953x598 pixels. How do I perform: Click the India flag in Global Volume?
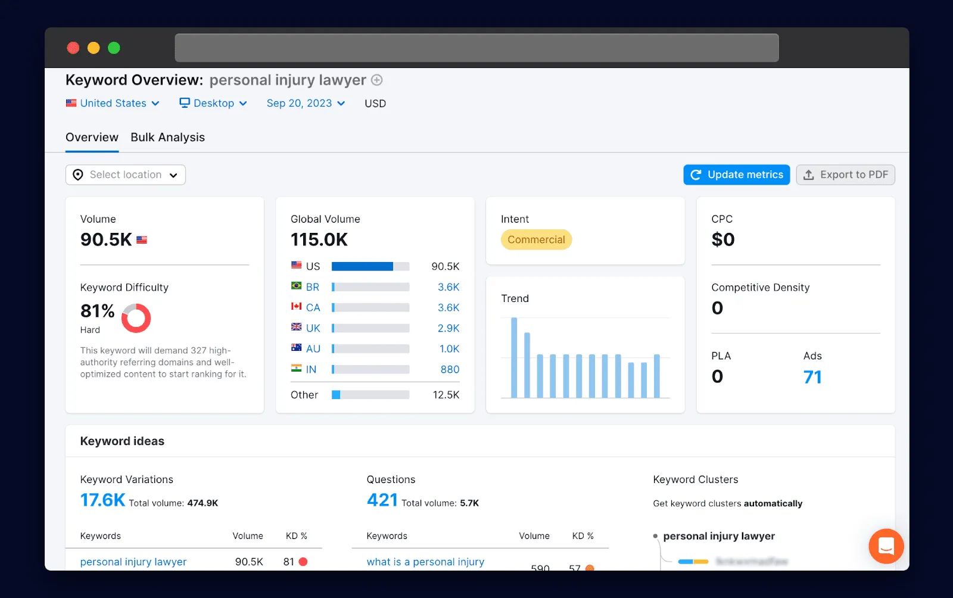pos(296,369)
